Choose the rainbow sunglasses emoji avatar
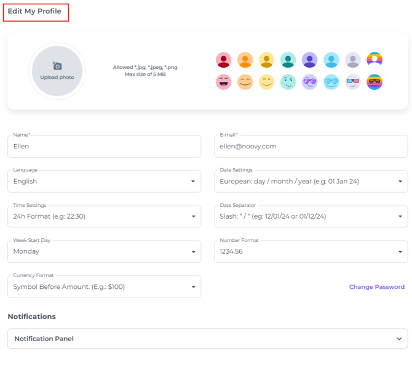The width and height of the screenshot is (412, 380). (374, 82)
